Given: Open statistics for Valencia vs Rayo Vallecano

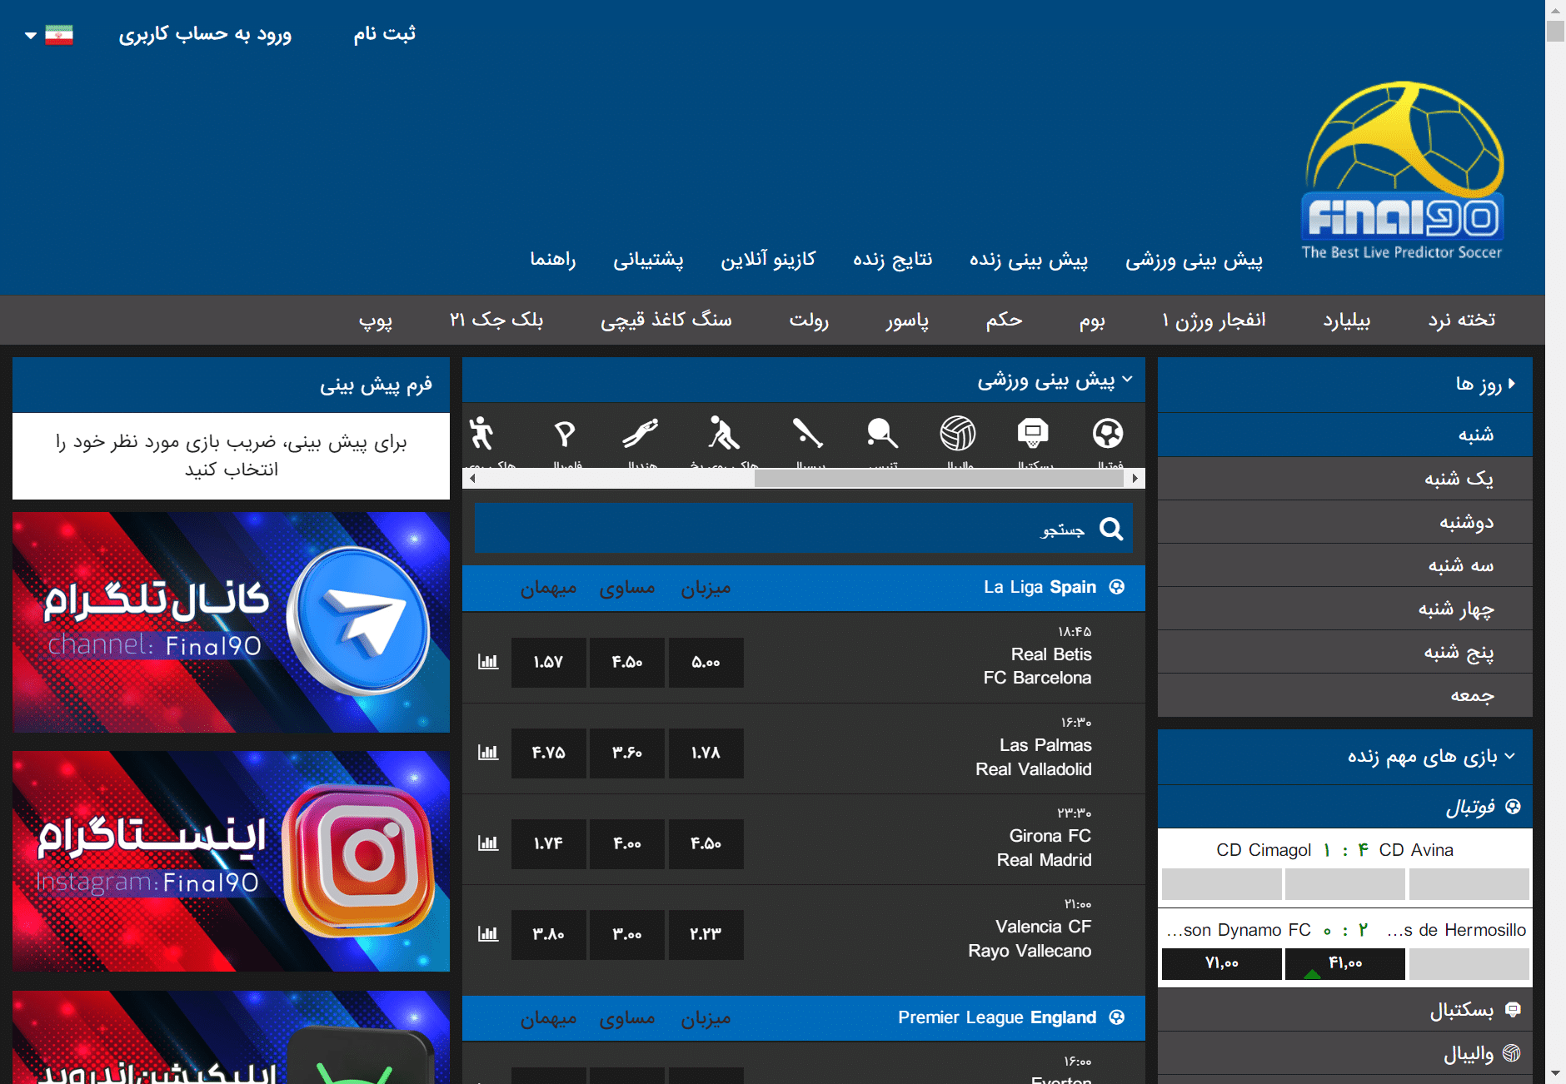Looking at the screenshot, I should (488, 934).
